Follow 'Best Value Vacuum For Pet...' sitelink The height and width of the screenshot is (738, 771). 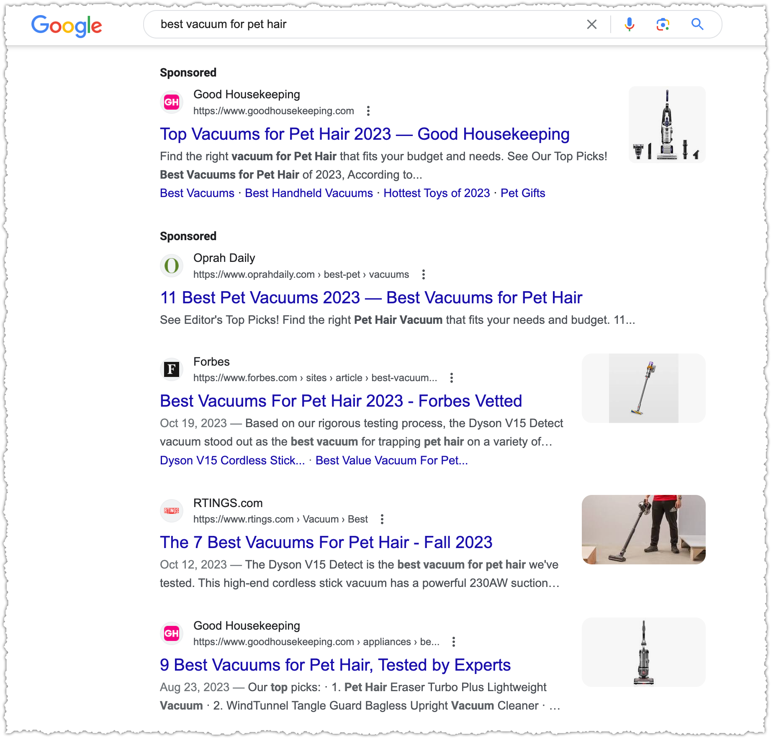pos(392,461)
